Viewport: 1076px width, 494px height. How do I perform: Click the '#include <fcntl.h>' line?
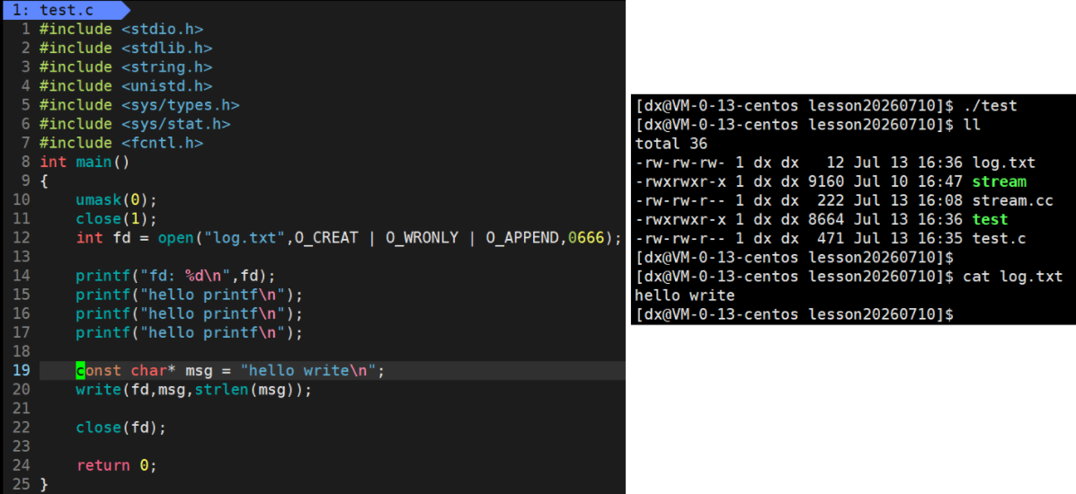120,143
